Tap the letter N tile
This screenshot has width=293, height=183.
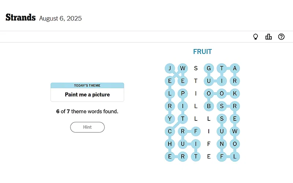click(222, 144)
